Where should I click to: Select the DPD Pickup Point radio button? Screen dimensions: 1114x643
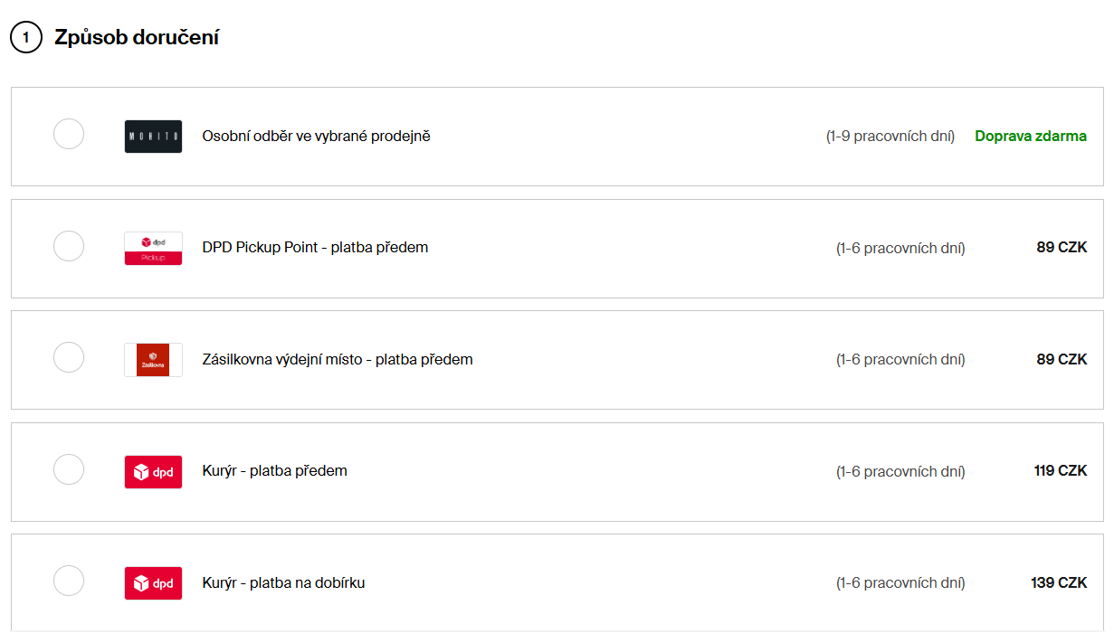[69, 246]
